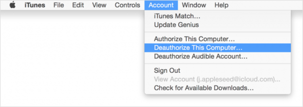
Task: Click View Account j.appleseed@icloud.com entry
Action: tap(217, 79)
